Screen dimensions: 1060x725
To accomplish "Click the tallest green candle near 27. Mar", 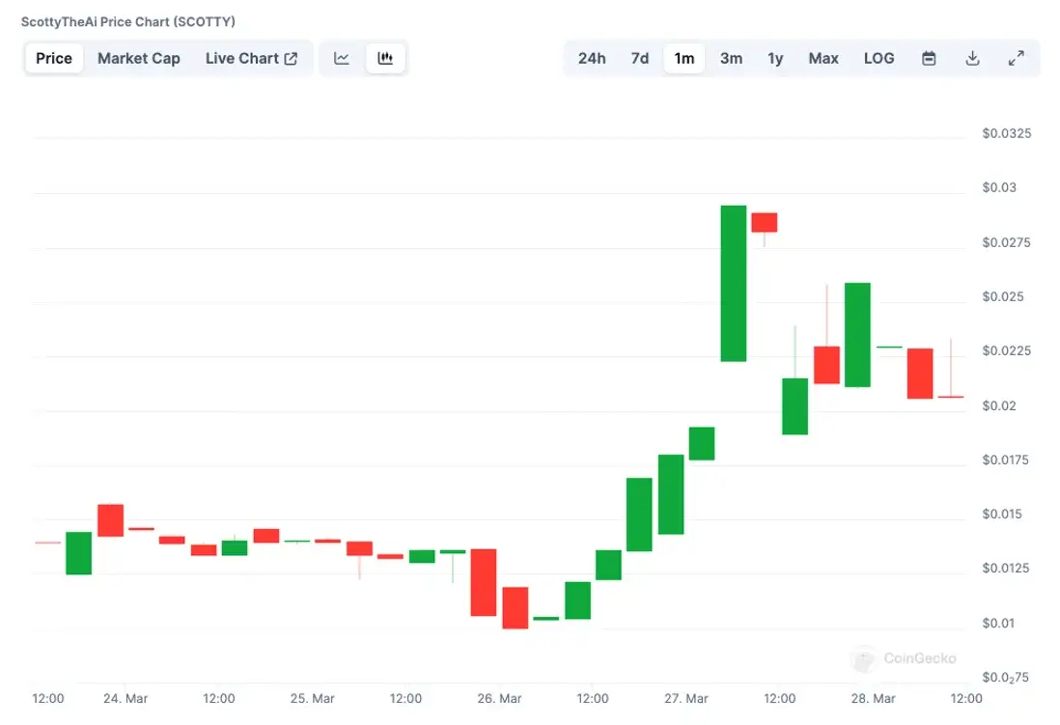I will point(734,284).
